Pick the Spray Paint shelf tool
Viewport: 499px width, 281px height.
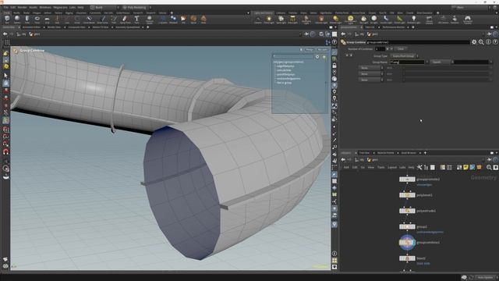point(125,20)
